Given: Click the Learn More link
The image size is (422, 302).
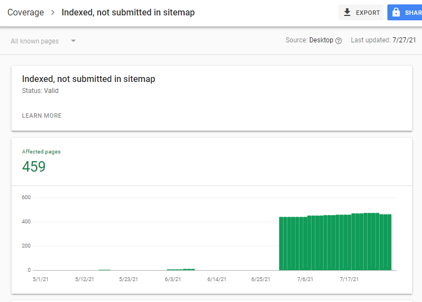Looking at the screenshot, I should point(42,116).
